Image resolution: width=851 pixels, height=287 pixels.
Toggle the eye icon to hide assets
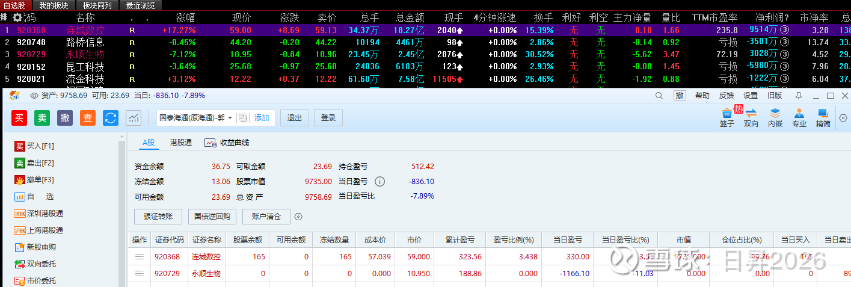click(x=34, y=96)
